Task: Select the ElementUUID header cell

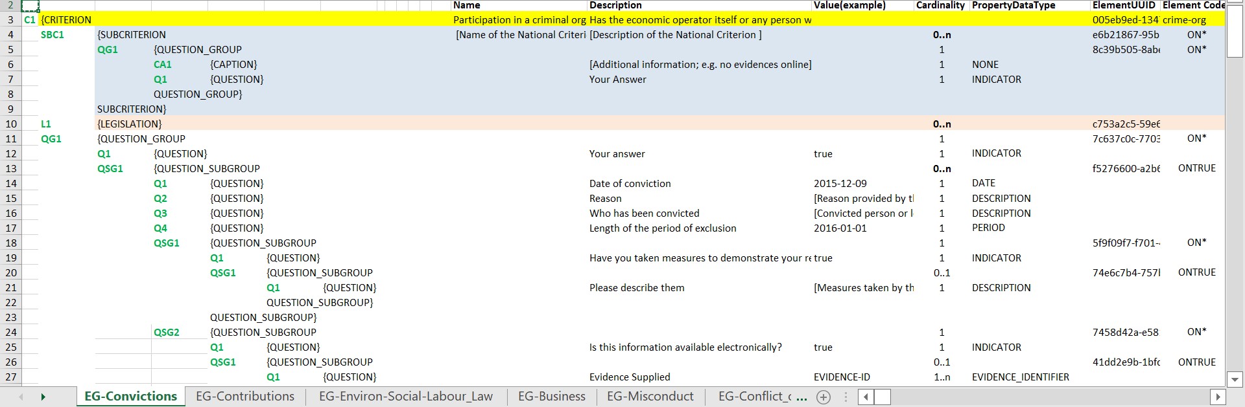Action: 1125,5
